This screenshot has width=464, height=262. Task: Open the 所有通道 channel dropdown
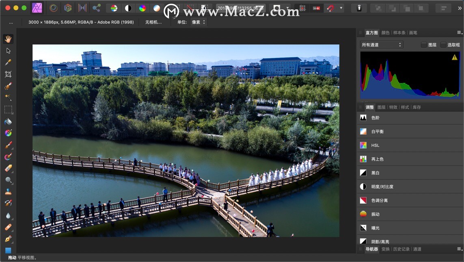coord(382,45)
